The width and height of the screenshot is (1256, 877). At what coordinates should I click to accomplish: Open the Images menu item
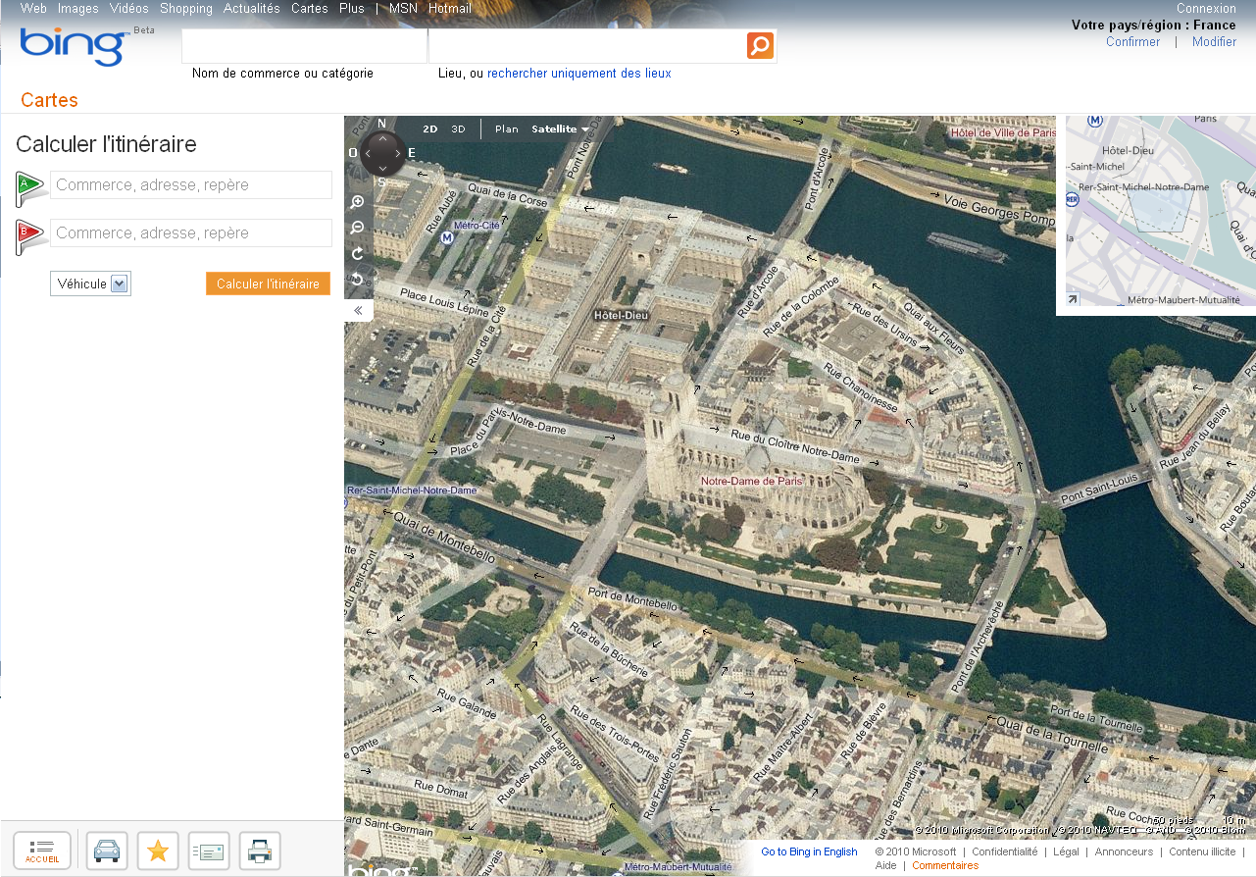(x=78, y=8)
